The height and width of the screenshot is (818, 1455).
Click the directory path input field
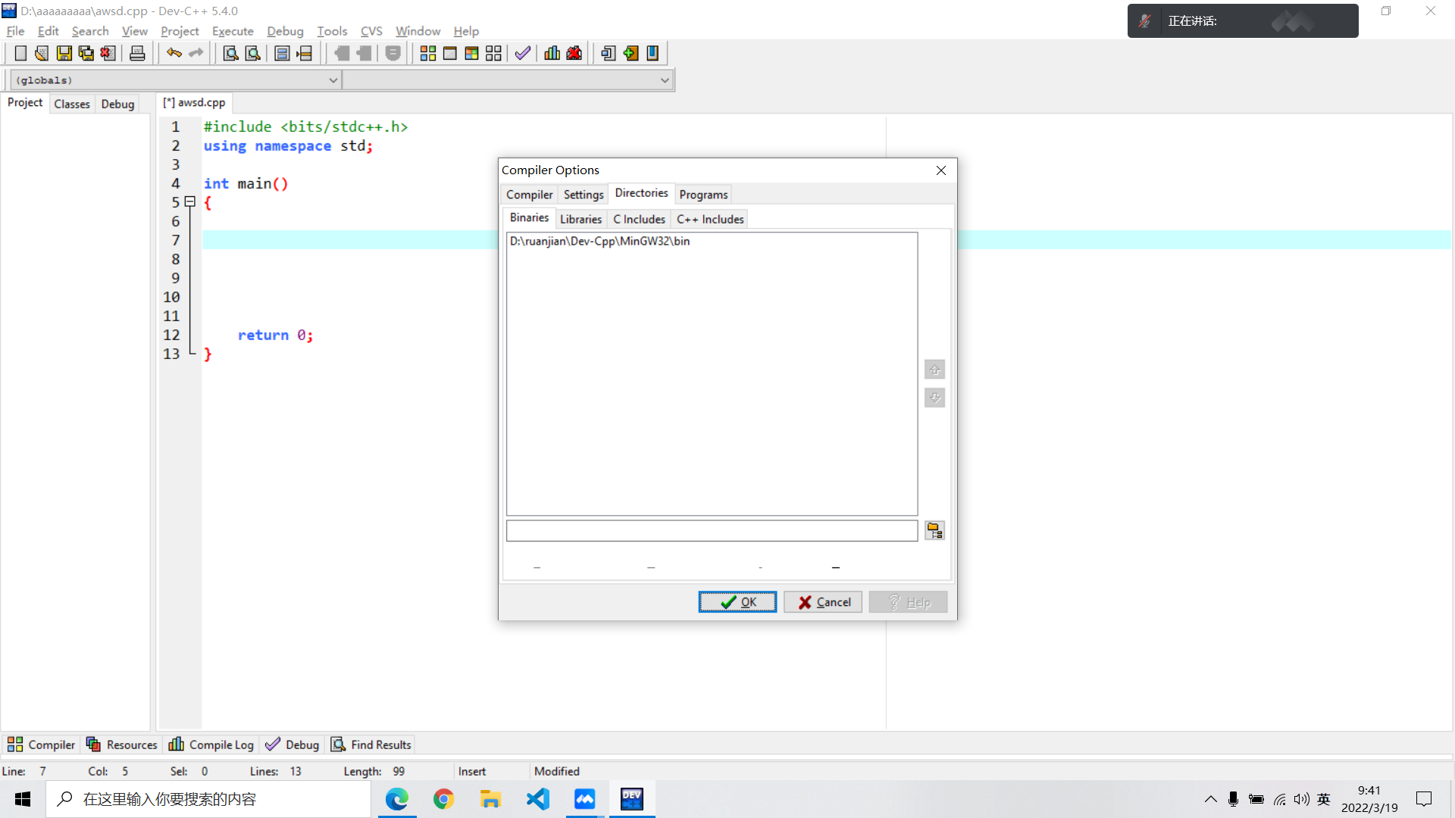coord(711,530)
